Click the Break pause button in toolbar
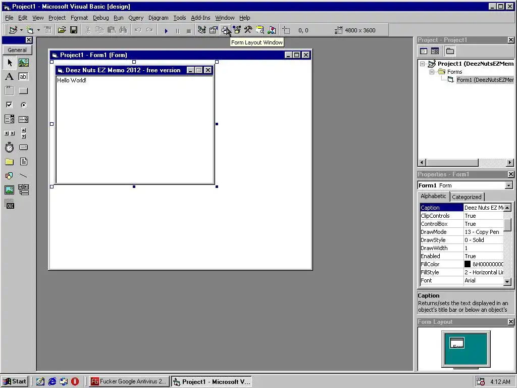Screen dimensions: 517x388 (178, 31)
